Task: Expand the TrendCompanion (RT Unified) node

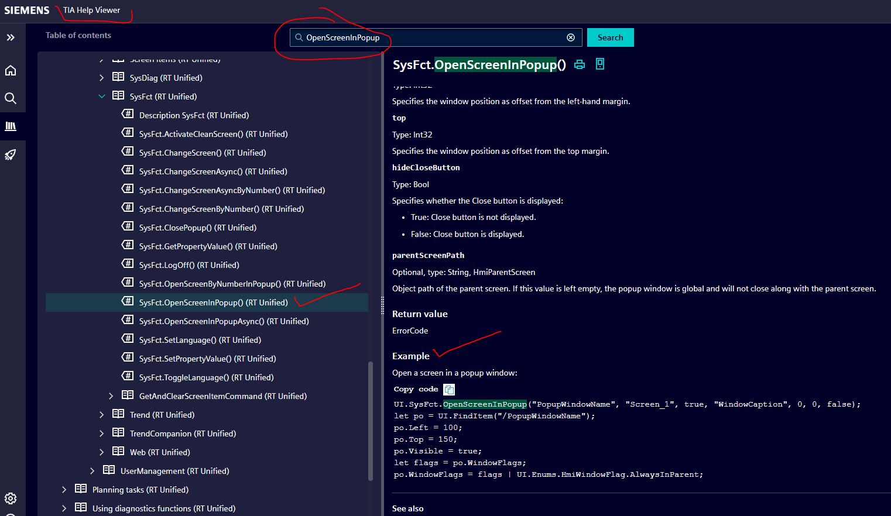Action: pyautogui.click(x=101, y=434)
